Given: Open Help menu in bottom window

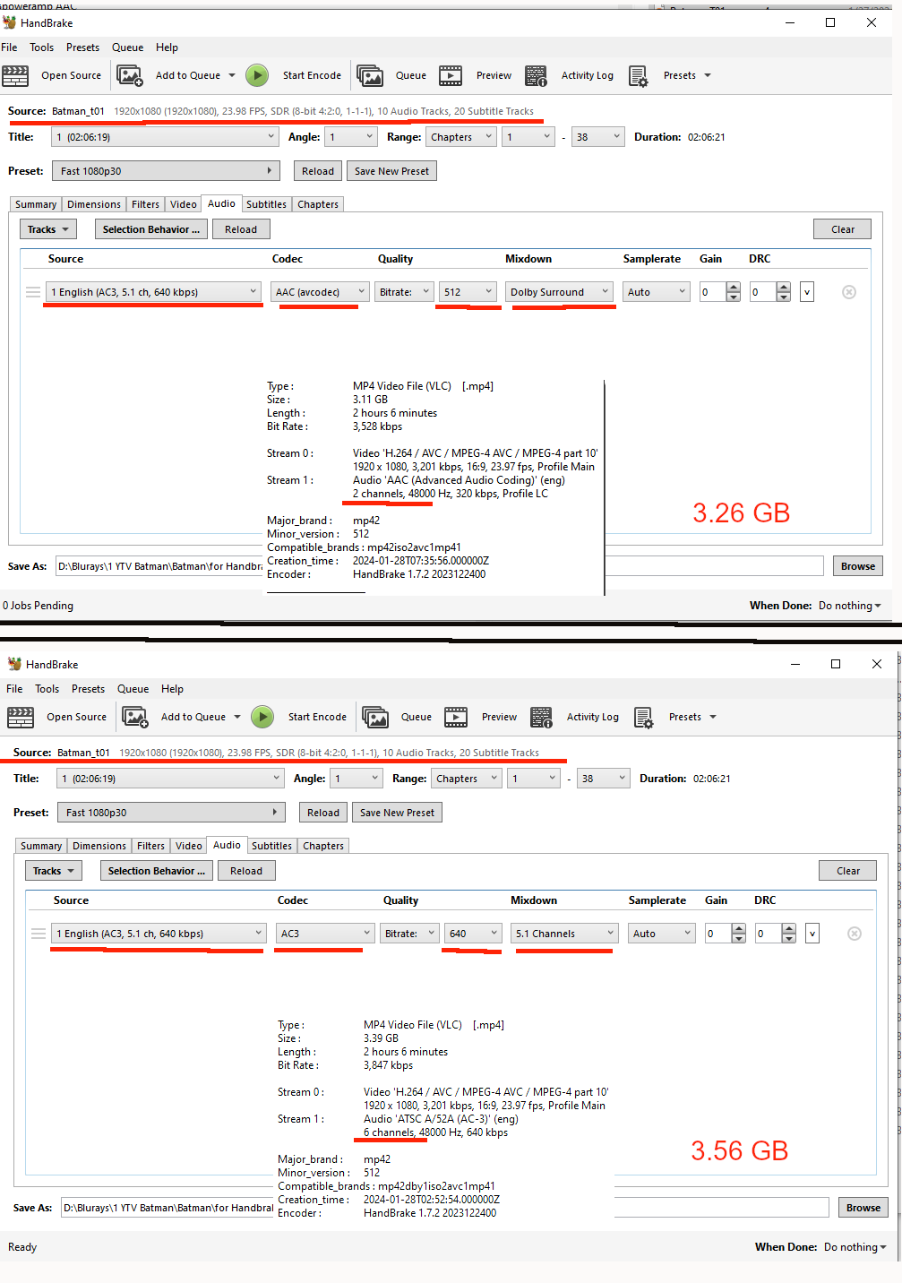Looking at the screenshot, I should pos(172,689).
